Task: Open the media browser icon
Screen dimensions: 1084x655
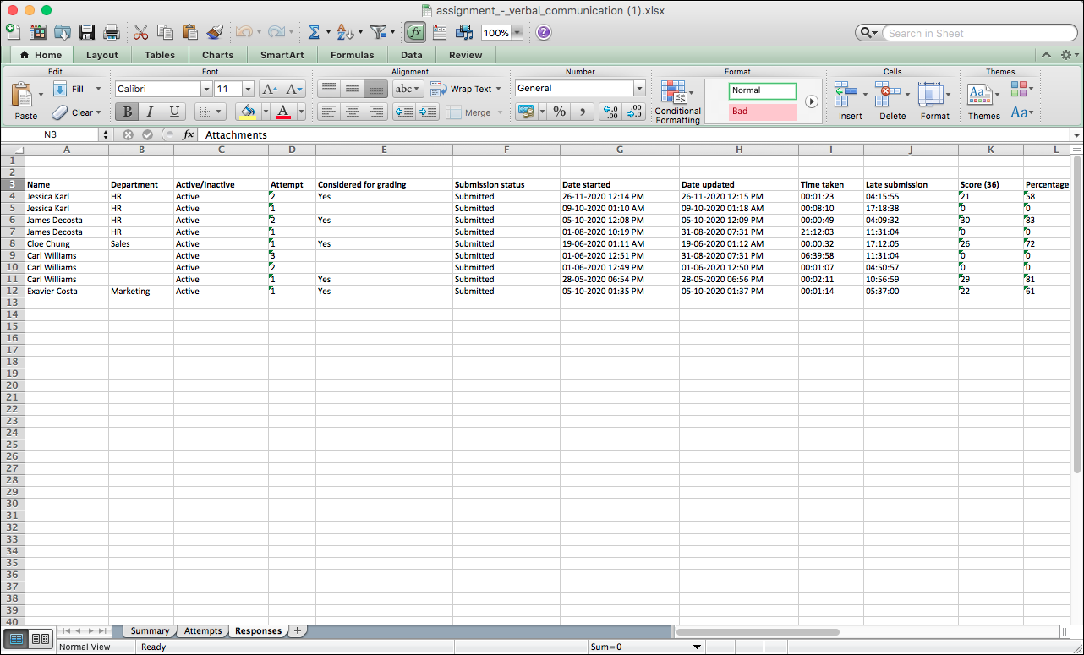Action: click(x=463, y=32)
